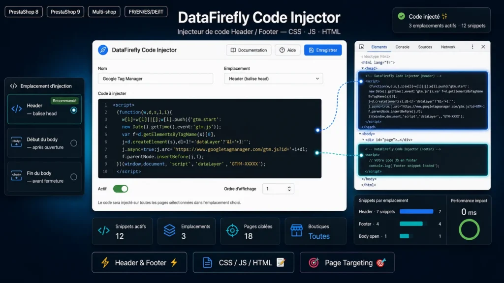Toggle the Actif switch off
The width and height of the screenshot is (504, 283).
coord(121,189)
